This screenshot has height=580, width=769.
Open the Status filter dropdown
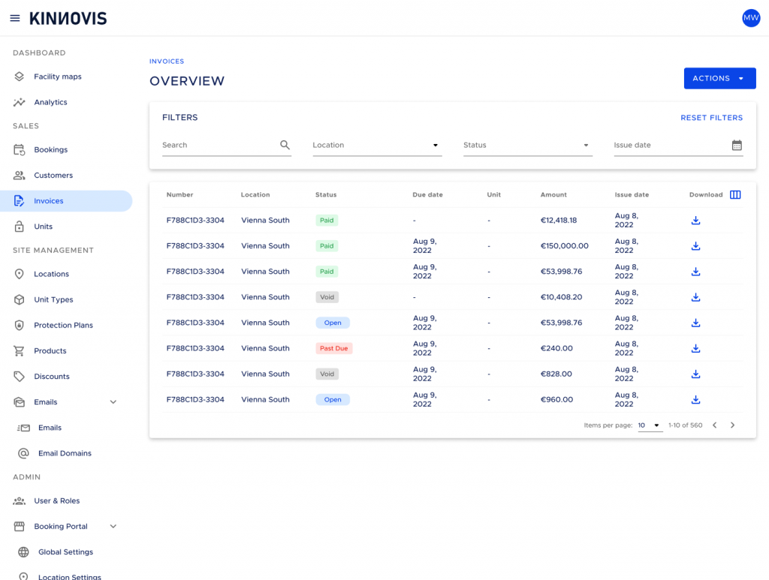(528, 146)
